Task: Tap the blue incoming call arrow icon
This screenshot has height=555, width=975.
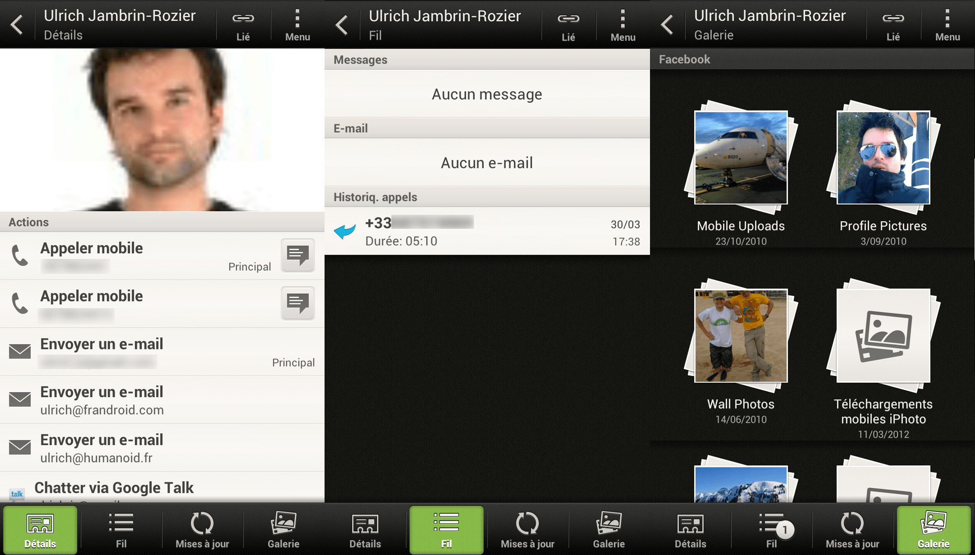Action: click(345, 231)
